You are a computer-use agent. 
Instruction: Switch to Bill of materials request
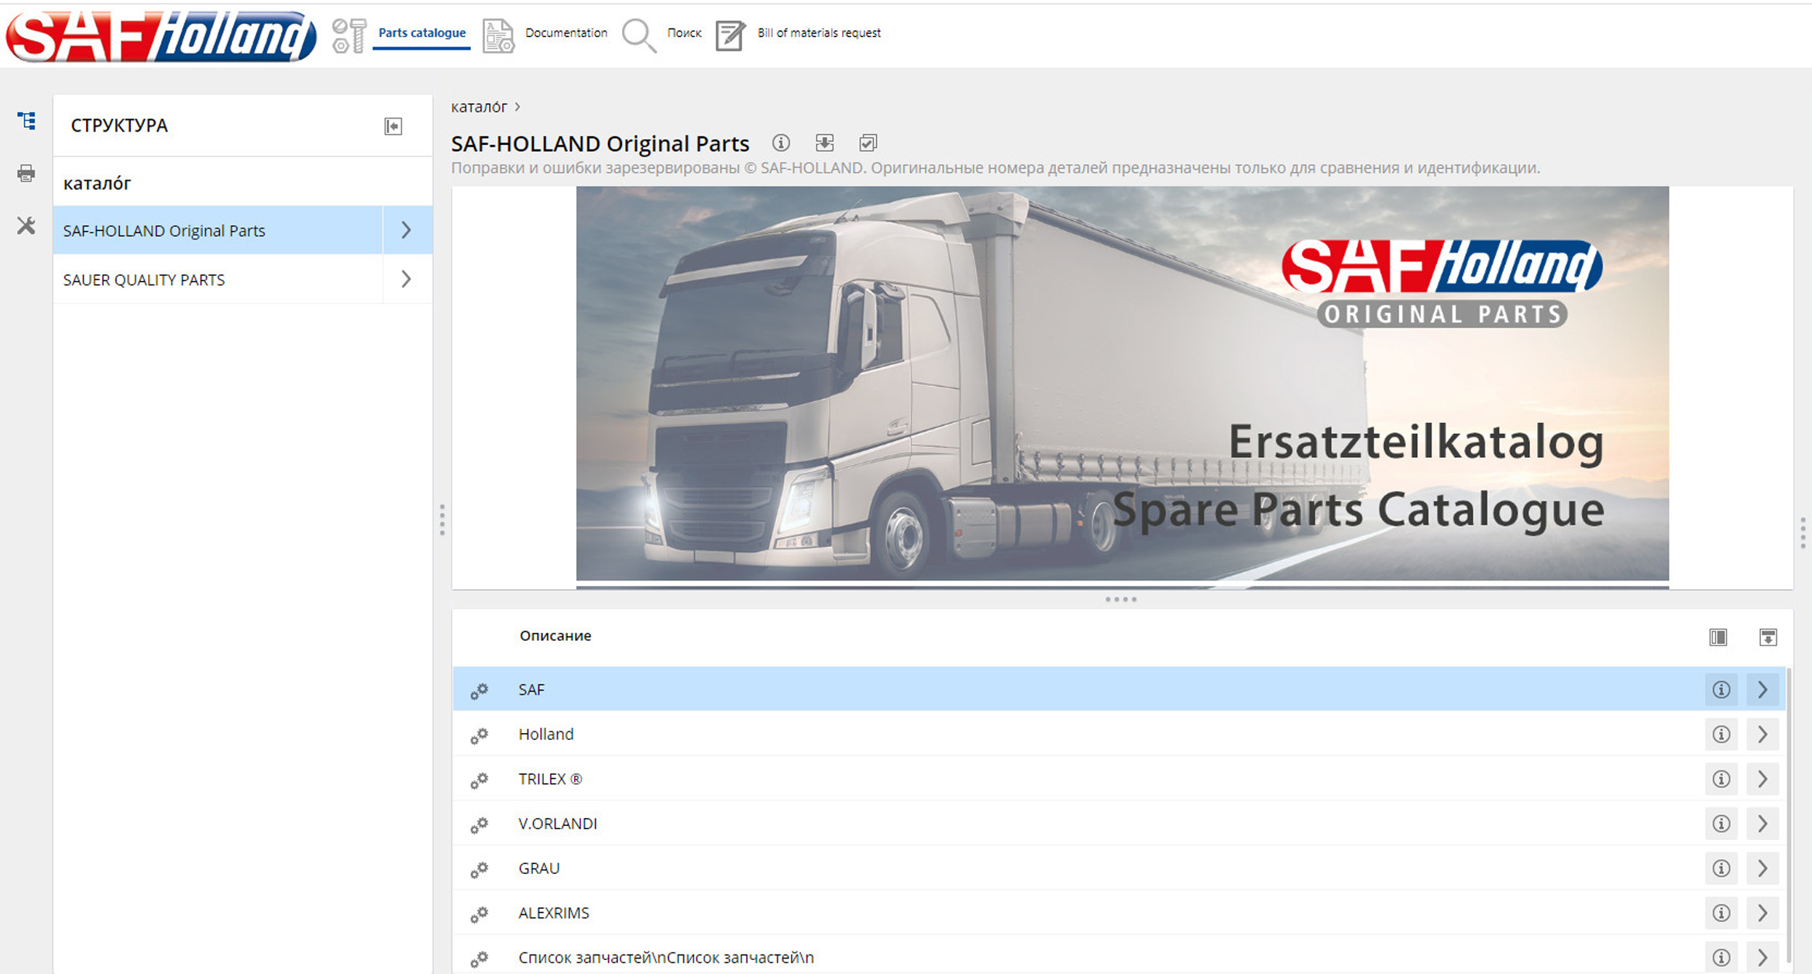point(818,33)
